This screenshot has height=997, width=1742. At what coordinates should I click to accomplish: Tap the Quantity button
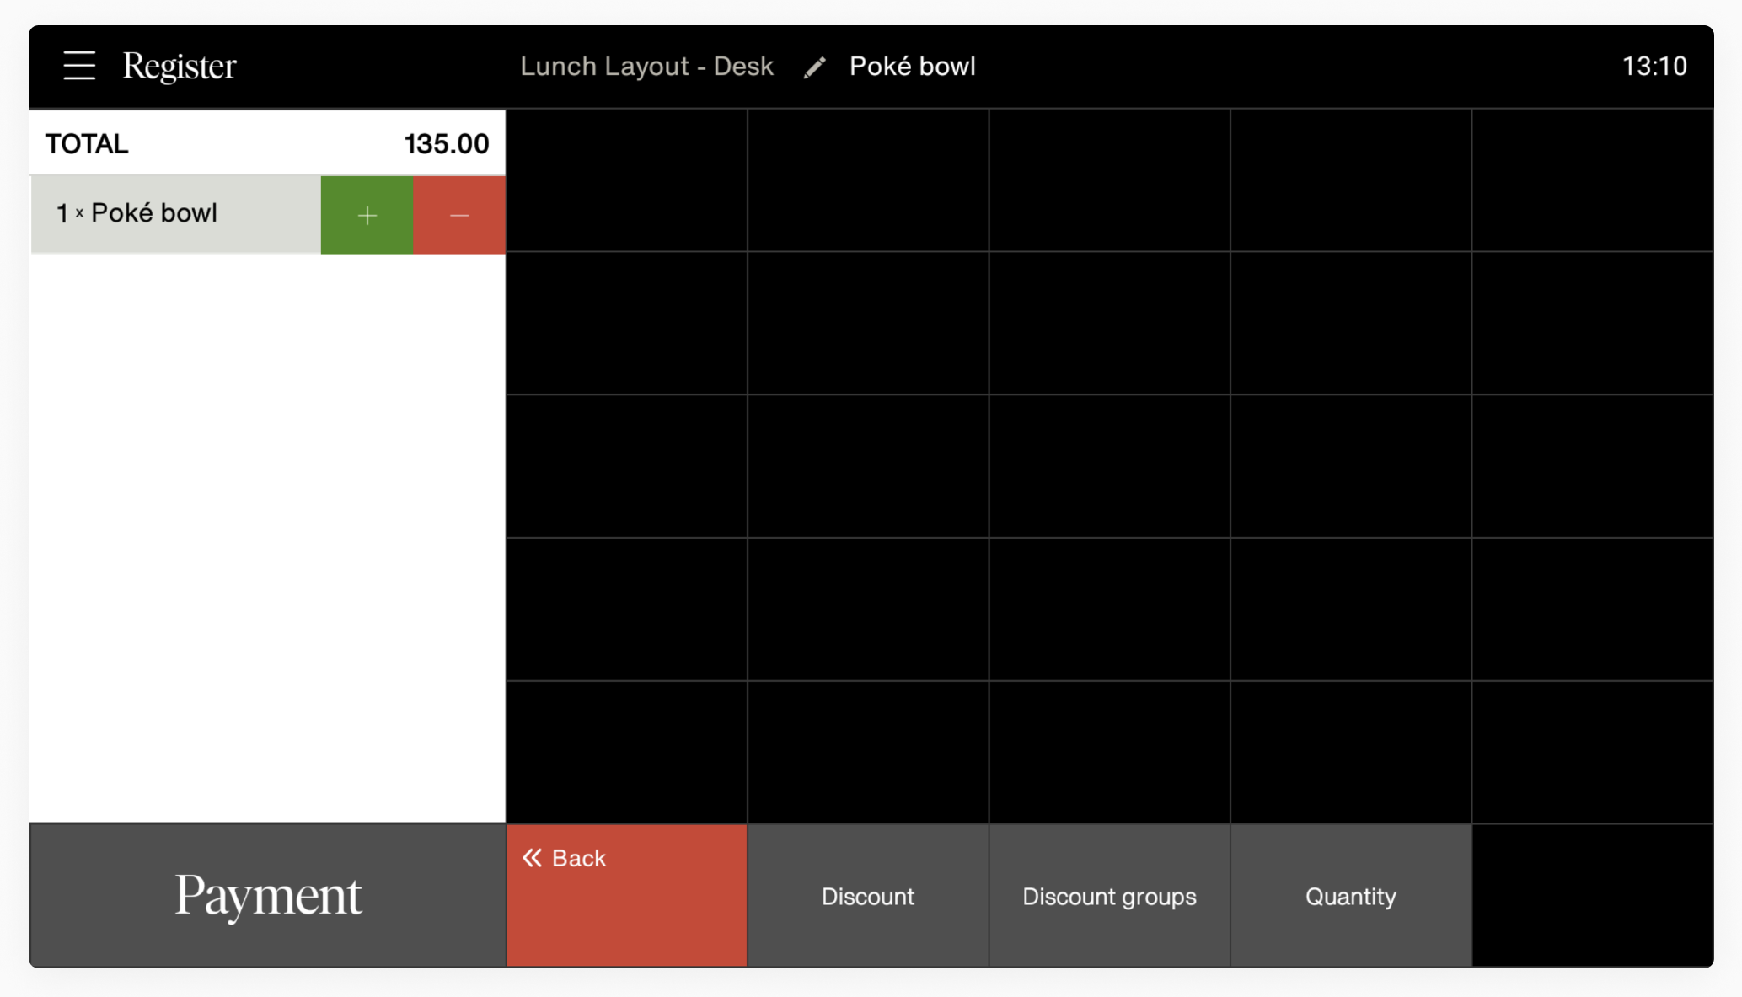1350,896
